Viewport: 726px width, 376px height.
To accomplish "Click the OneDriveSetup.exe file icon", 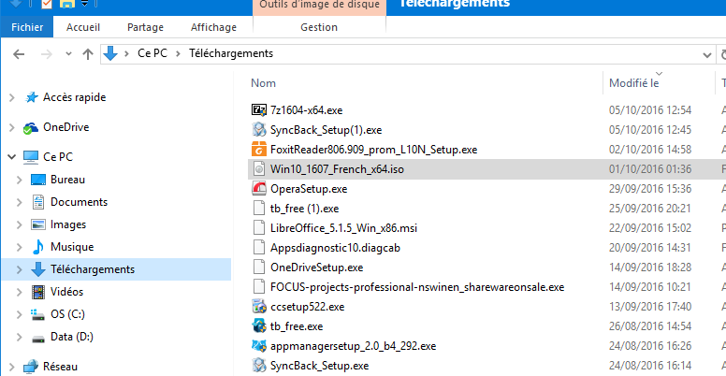I will tap(259, 268).
